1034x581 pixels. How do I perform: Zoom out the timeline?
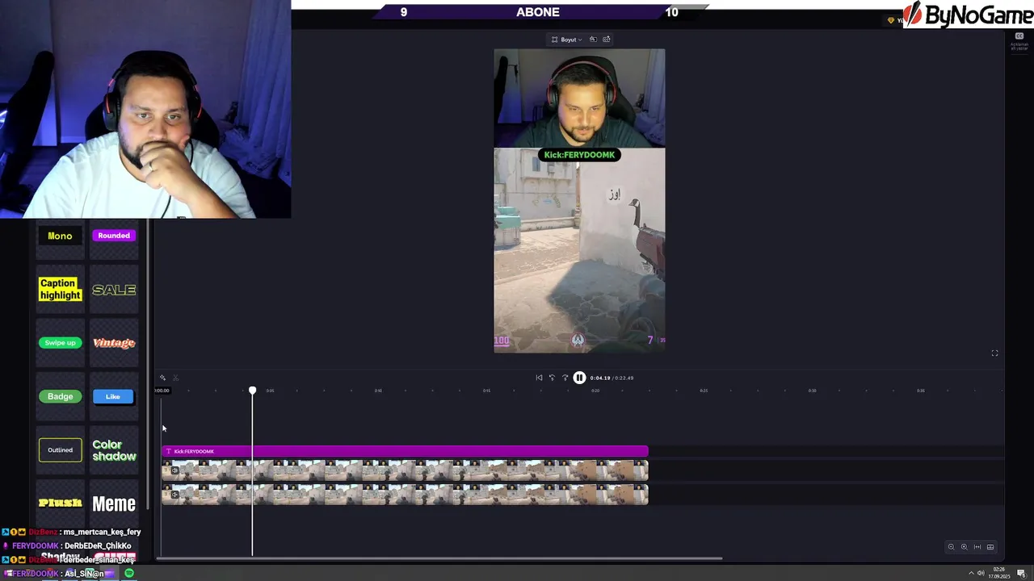[x=951, y=547]
